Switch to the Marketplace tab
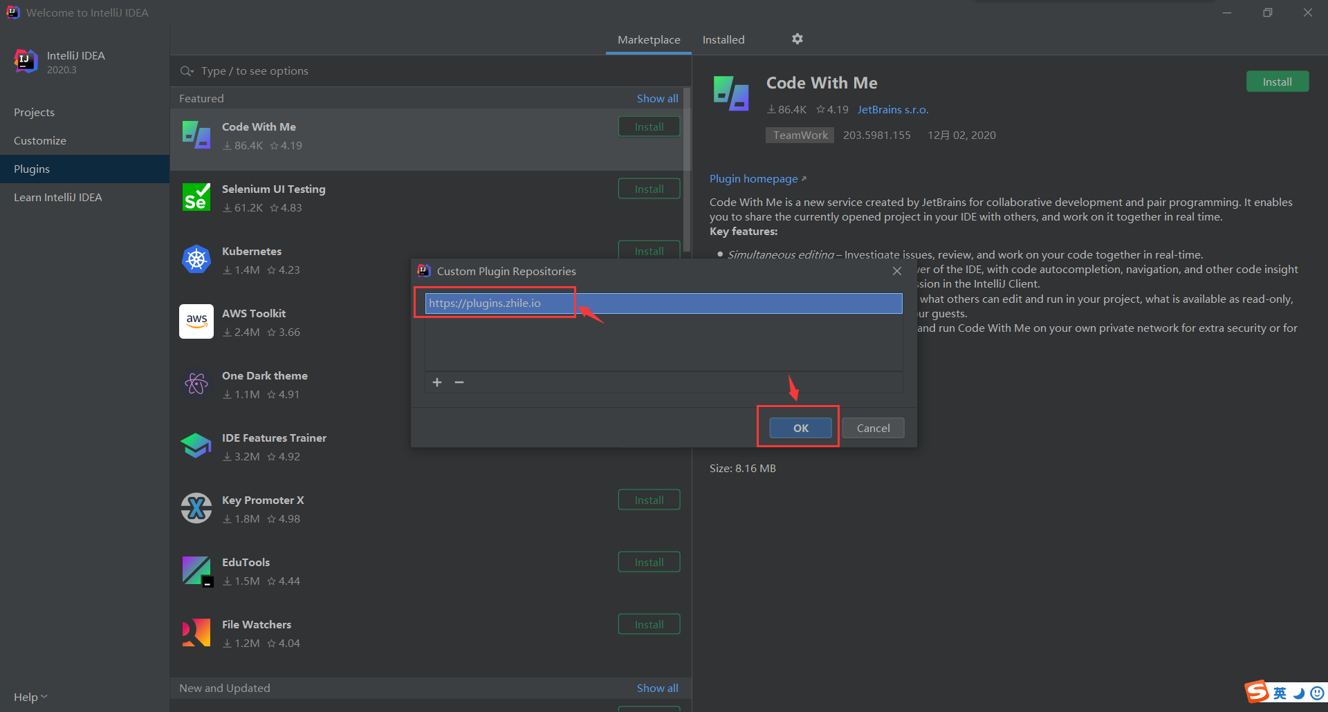Screen dimensions: 1328x712 click(649, 40)
